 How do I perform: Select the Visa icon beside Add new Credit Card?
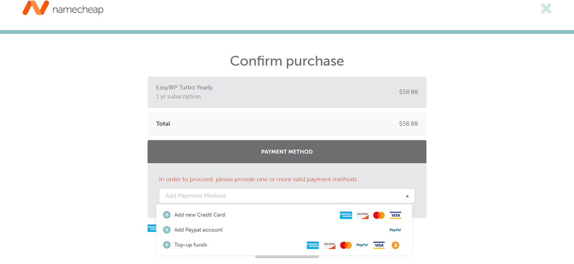click(x=395, y=215)
